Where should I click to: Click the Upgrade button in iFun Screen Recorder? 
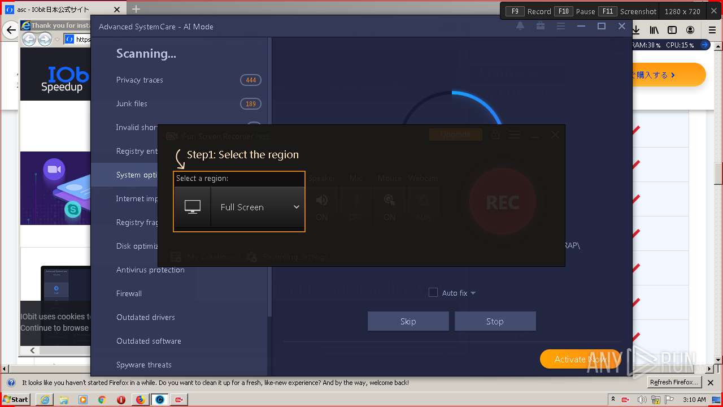tap(455, 135)
